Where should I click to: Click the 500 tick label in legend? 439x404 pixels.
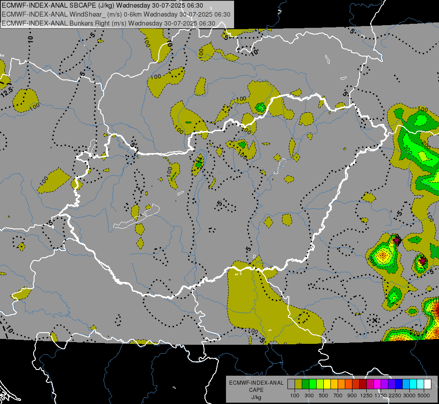click(323, 395)
